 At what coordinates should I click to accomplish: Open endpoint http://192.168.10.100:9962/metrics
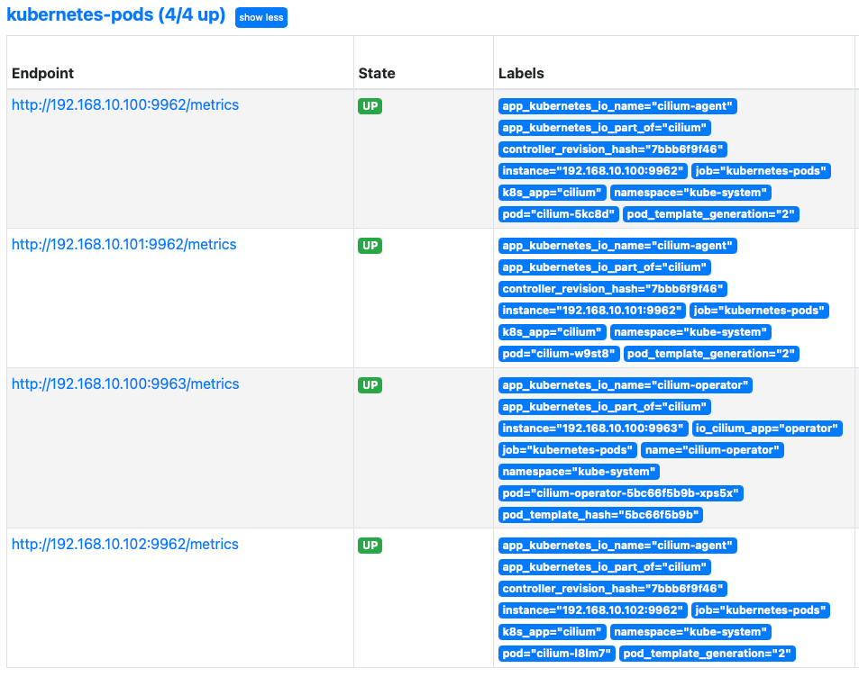coord(125,104)
